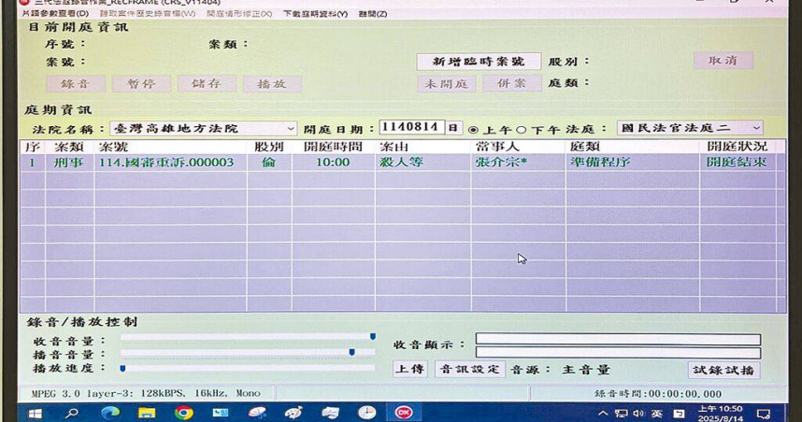Screen dimensions: 802x422
Task: Open the Windows Start menu
Action: (x=35, y=413)
